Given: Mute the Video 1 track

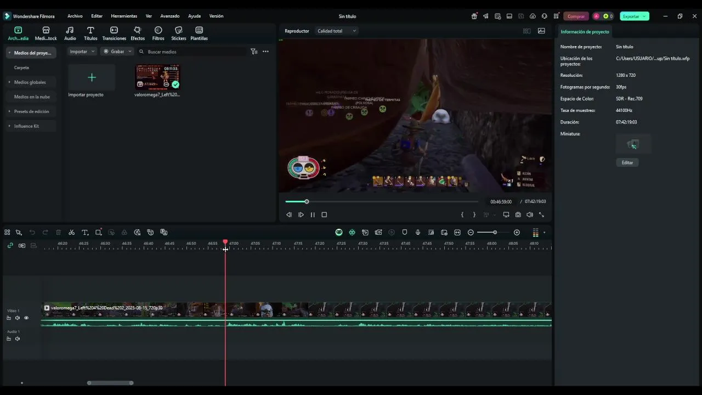Looking at the screenshot, I should tap(18, 318).
